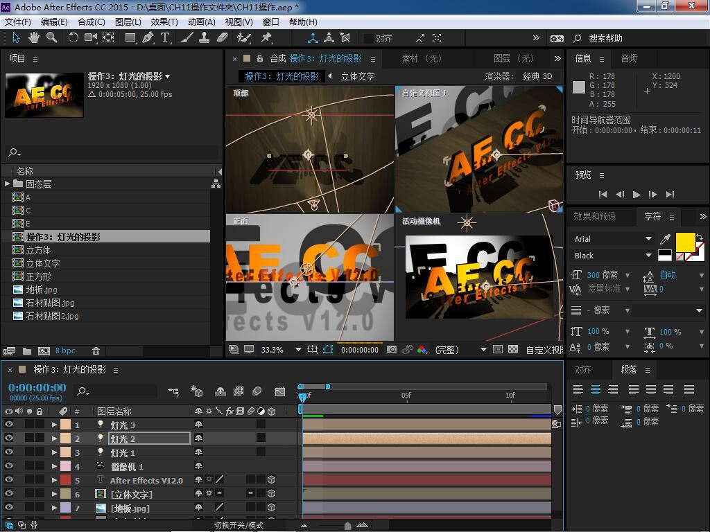Click the eyedropper in Character panel

665,239
